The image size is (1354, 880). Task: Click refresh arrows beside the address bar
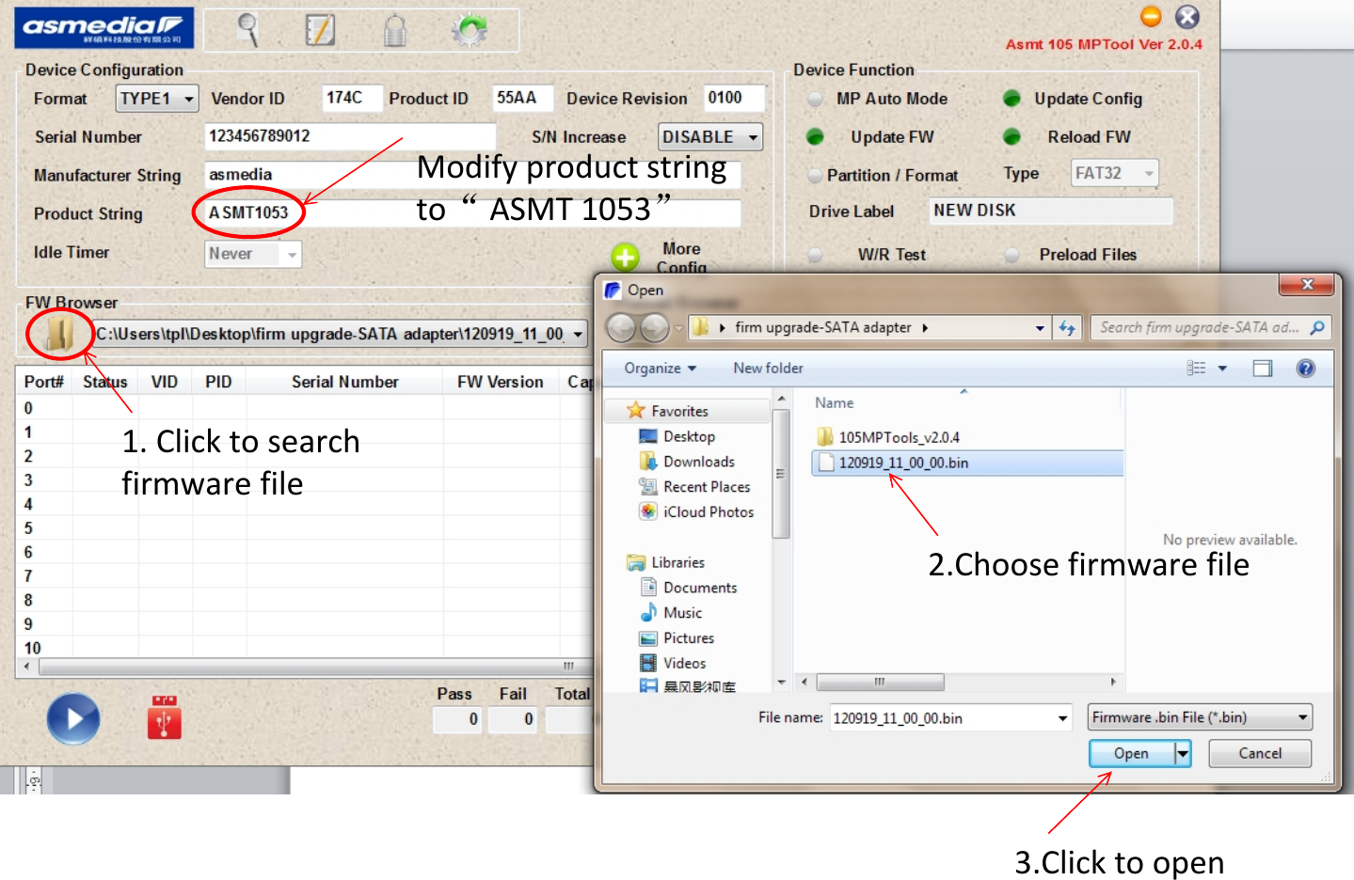(1067, 327)
